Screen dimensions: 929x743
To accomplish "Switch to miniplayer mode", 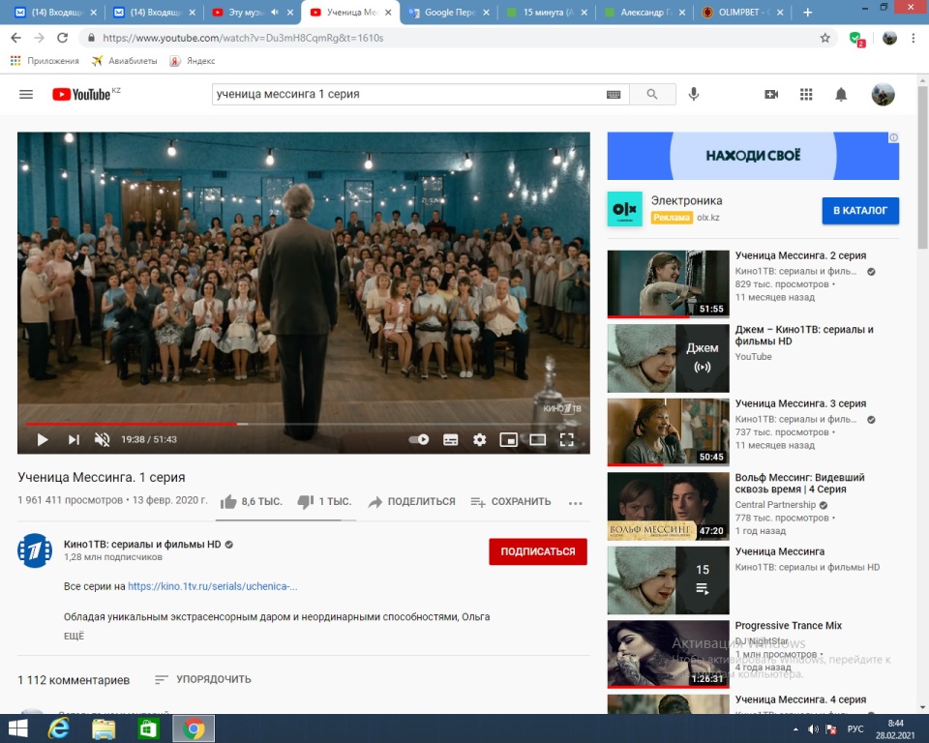I will click(508, 439).
